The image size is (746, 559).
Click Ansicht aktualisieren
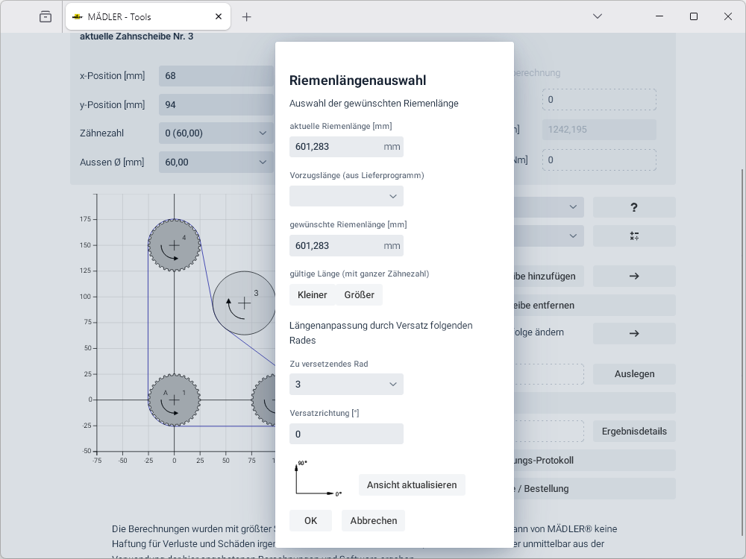click(412, 484)
